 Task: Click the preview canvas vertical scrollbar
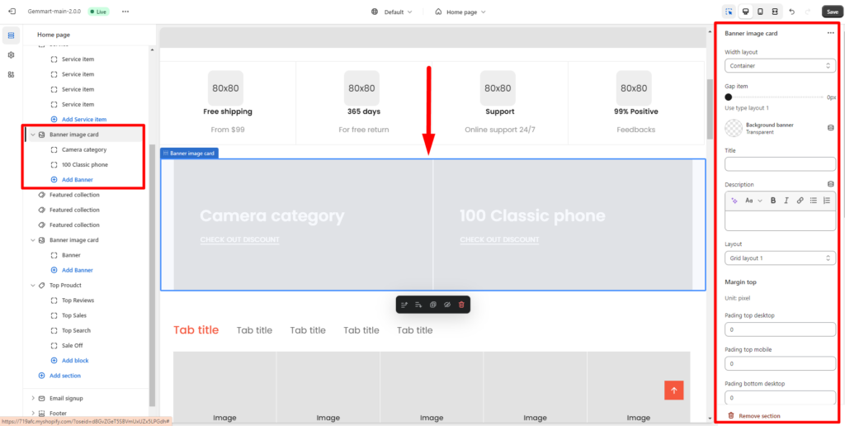tap(710, 110)
